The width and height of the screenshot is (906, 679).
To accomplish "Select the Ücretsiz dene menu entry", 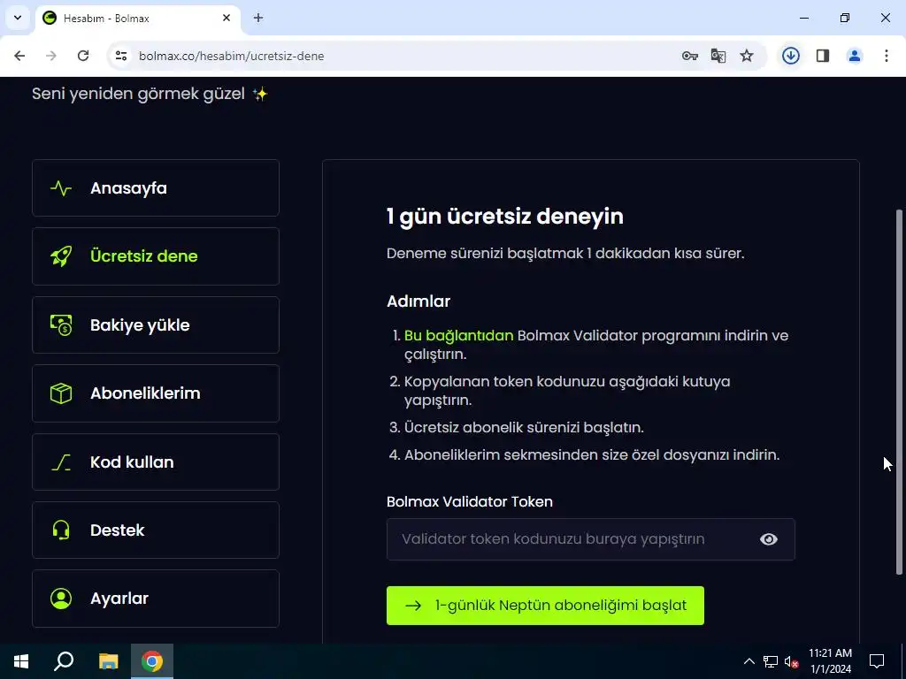I will coord(156,256).
